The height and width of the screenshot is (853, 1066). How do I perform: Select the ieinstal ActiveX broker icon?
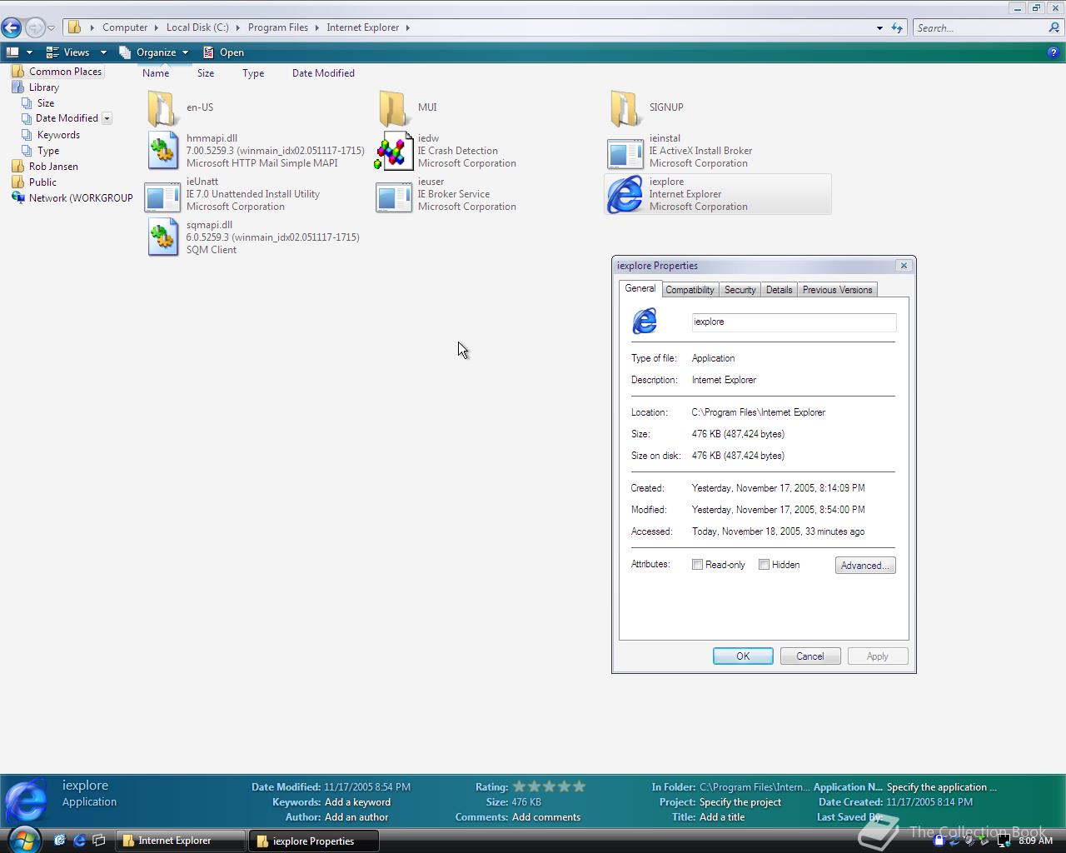[x=625, y=153]
